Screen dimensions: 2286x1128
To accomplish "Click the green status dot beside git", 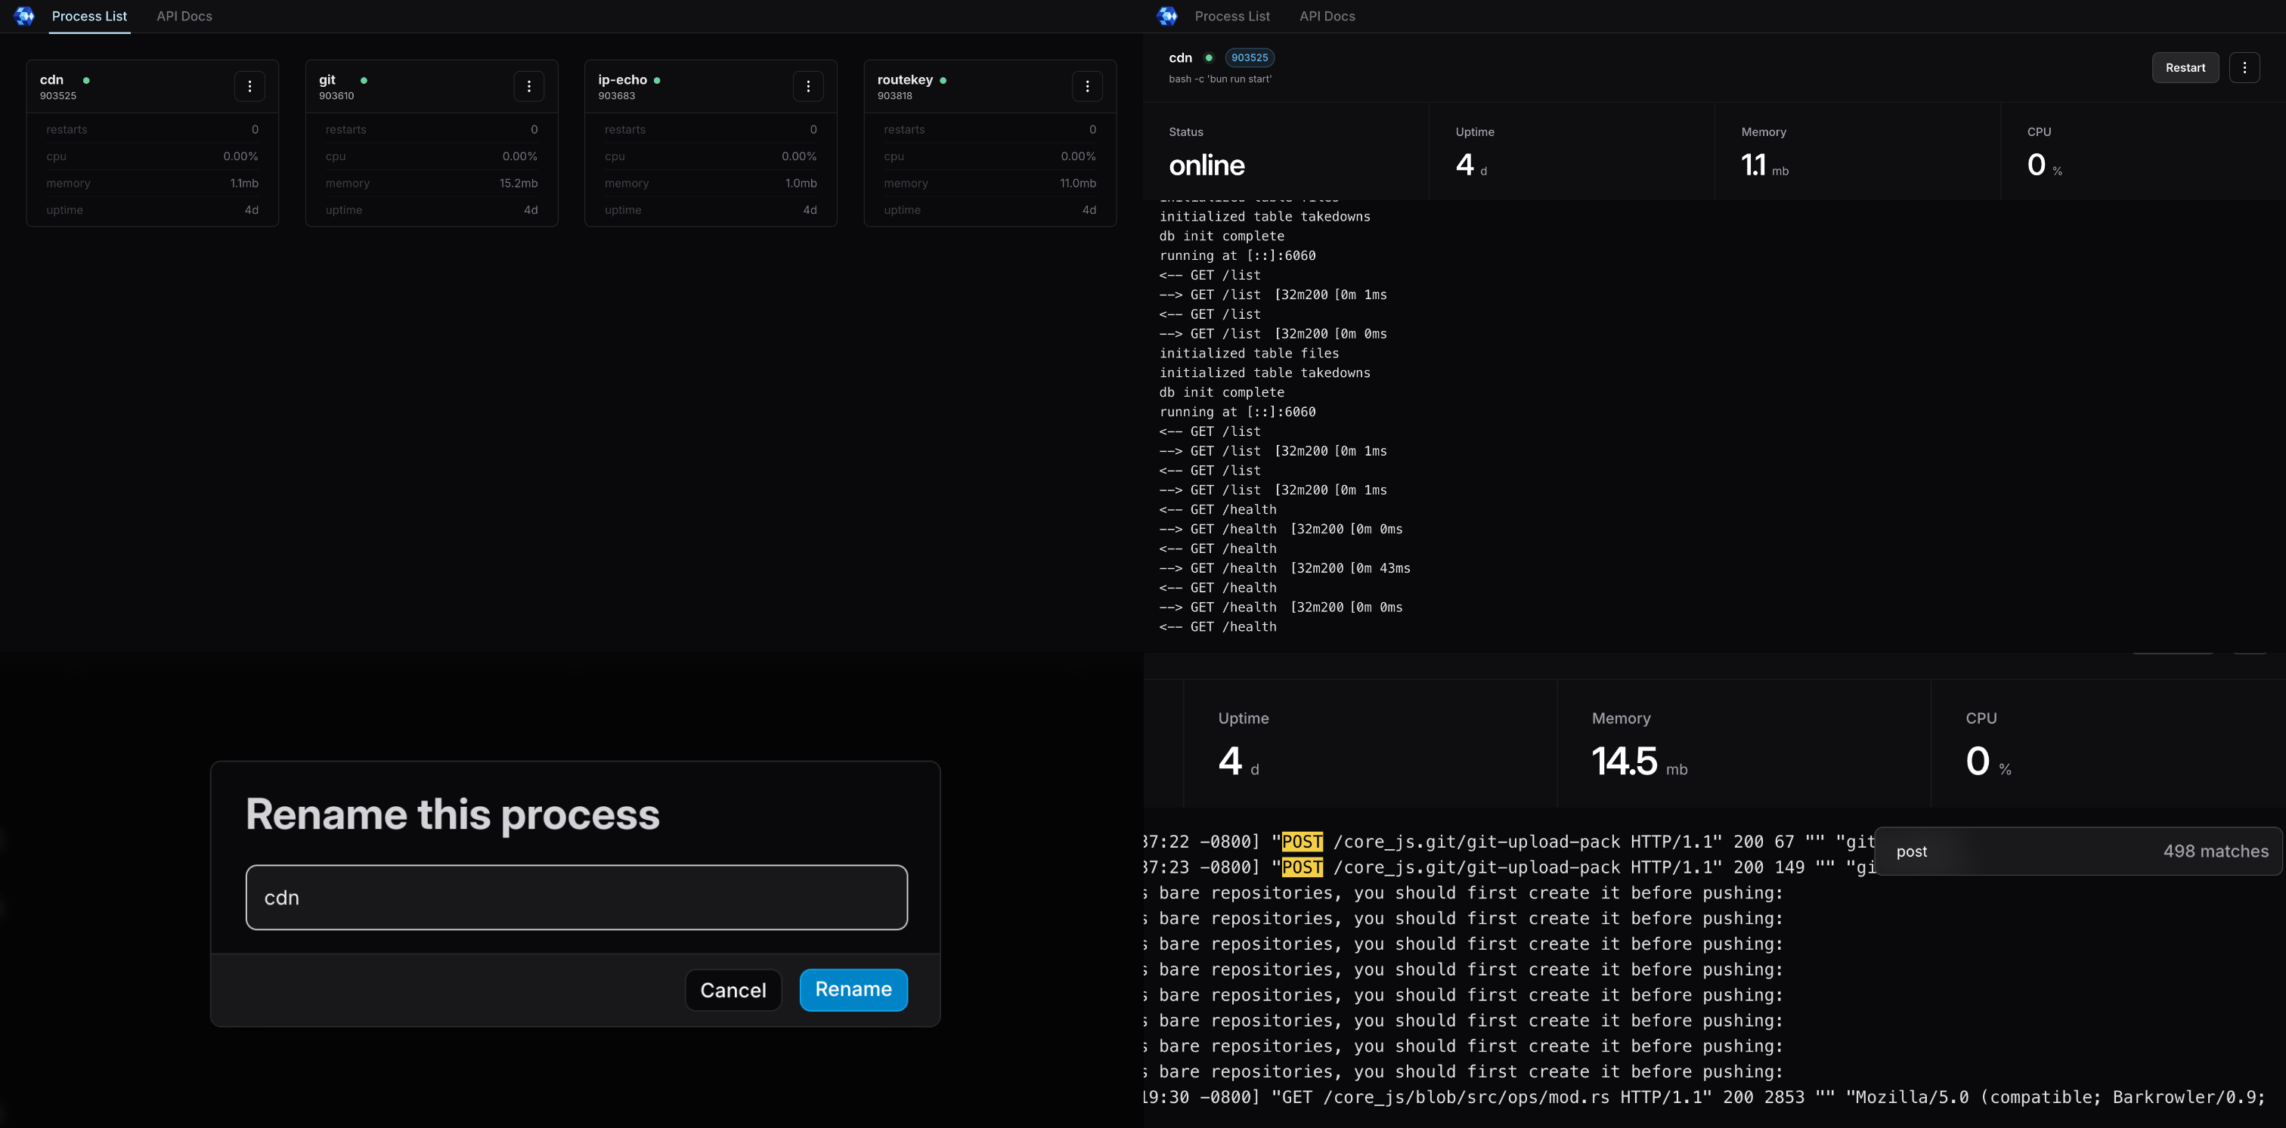I will click(364, 81).
